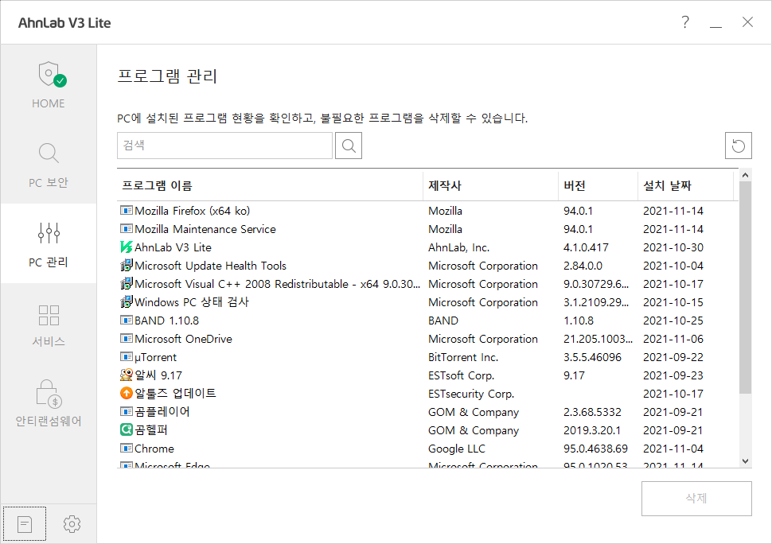
Task: Click install date 2021-10-30 cell
Action: point(673,247)
